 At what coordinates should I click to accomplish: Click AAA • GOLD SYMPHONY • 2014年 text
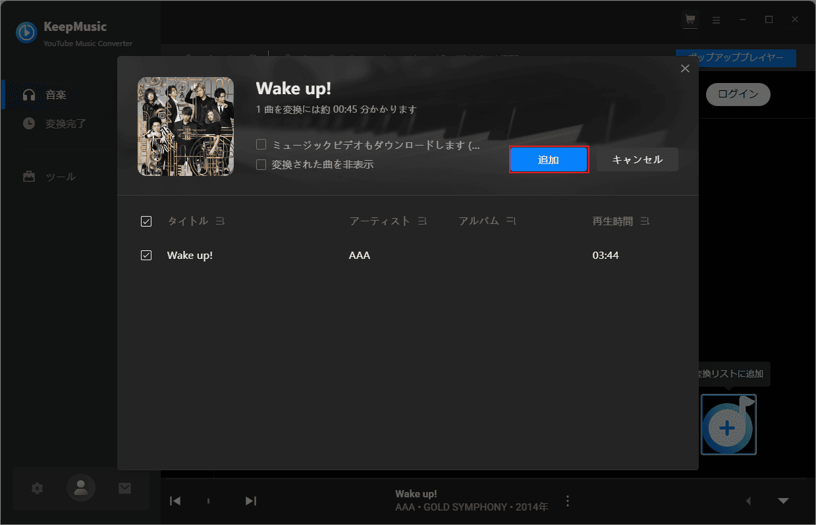tap(472, 508)
